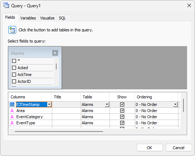Confirm with the OK button
This screenshot has height=156, width=195.
pyautogui.click(x=150, y=148)
